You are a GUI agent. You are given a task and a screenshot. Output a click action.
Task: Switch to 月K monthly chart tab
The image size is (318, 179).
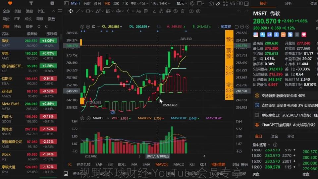click(125, 3)
